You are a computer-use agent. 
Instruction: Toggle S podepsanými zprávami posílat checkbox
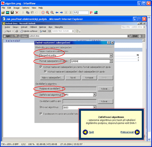tap(41, 114)
